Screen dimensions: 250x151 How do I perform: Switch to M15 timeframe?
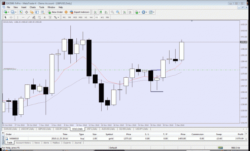(x=75, y=18)
